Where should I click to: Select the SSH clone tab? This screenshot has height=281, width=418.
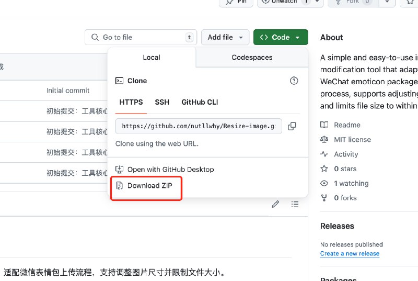pyautogui.click(x=162, y=102)
